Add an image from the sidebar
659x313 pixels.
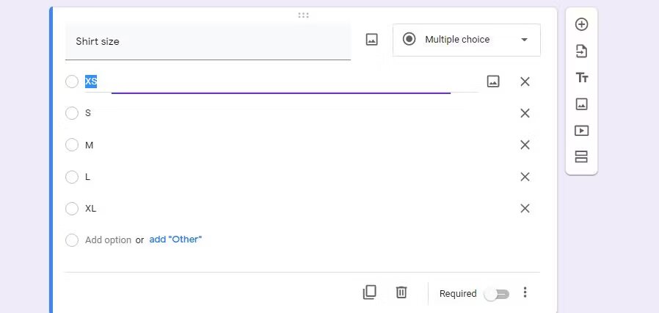581,104
